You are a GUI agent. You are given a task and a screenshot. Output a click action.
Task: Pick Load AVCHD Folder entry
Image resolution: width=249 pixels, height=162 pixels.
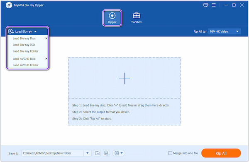26,65
